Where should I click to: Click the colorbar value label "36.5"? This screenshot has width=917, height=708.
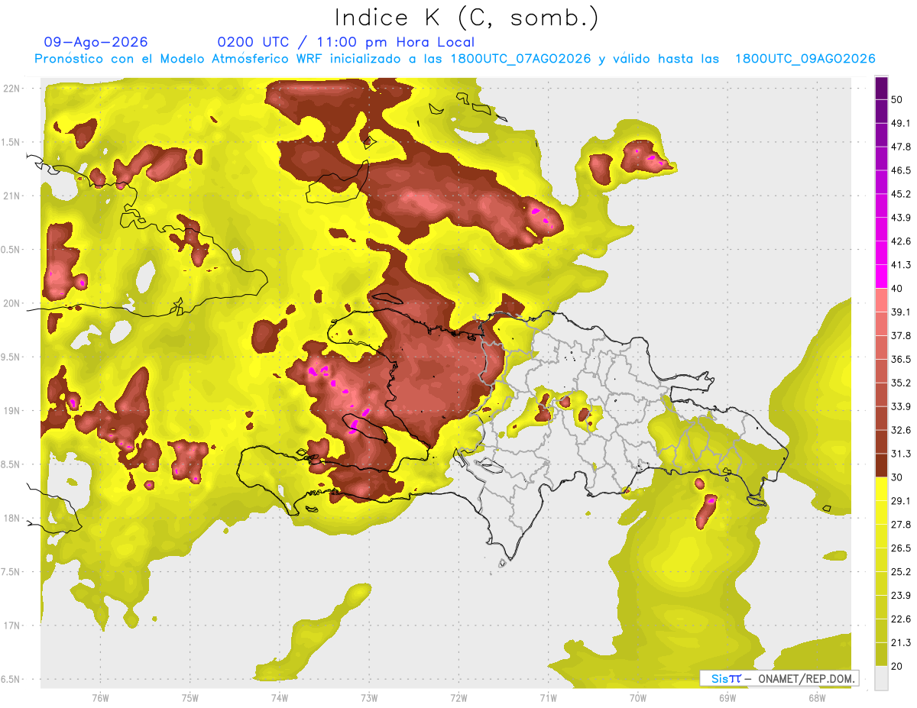(900, 359)
